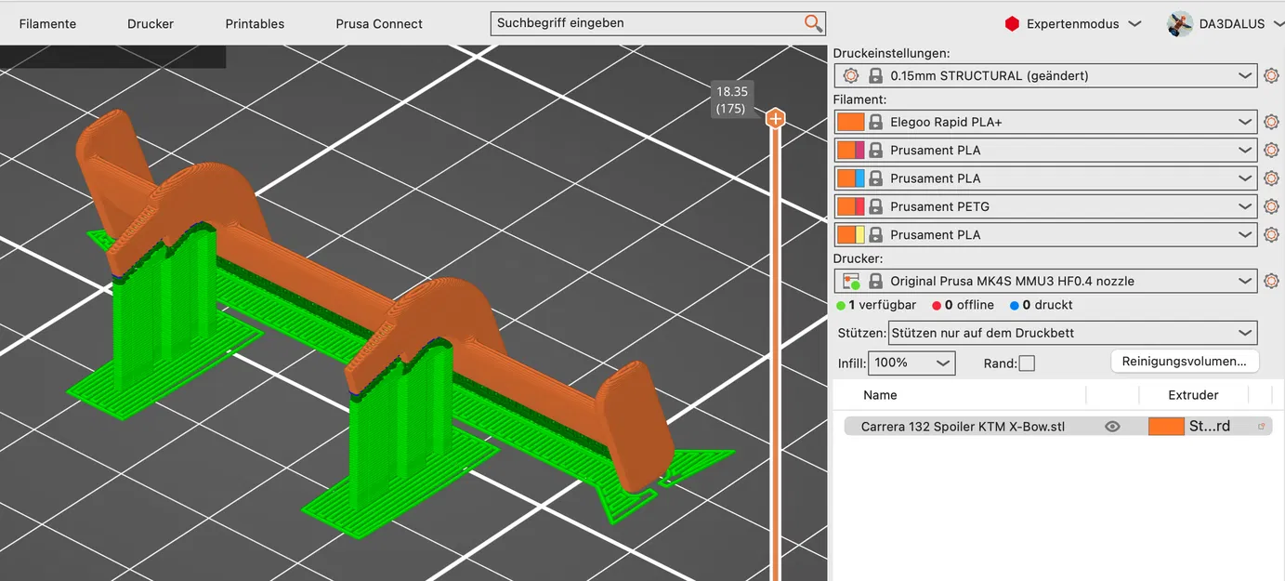Click the Name column header
Viewport: 1285px width, 581px height.
880,395
